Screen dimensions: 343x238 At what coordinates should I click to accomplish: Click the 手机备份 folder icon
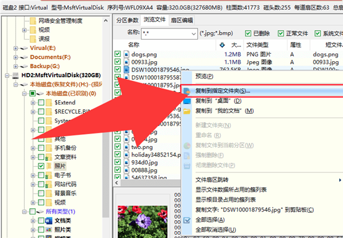click(49, 148)
